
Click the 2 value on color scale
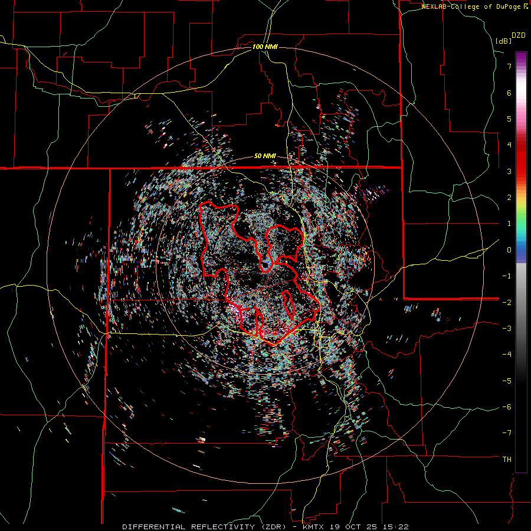(509, 198)
